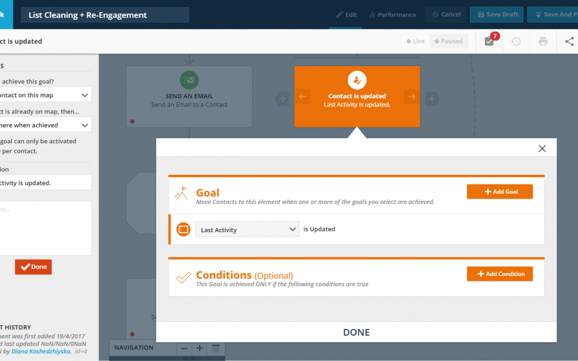Click plus icon right of orange goal element

(x=432, y=98)
